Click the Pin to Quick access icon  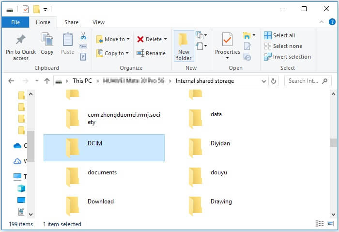pos(21,40)
